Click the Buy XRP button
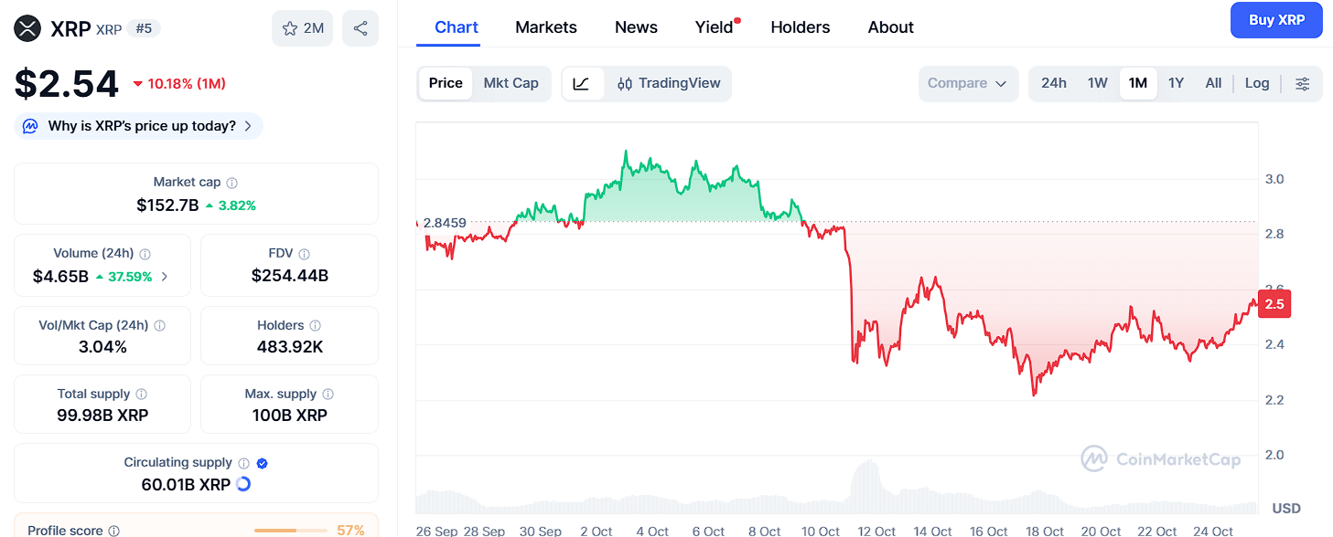The image size is (1333, 537). tap(1276, 20)
